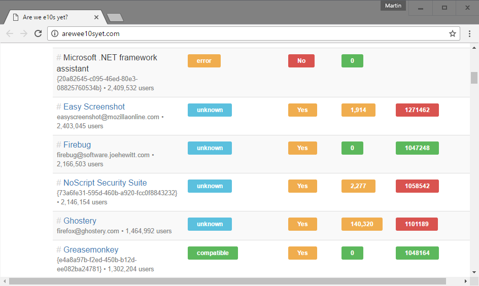Click the '2,277' badge

(358, 186)
